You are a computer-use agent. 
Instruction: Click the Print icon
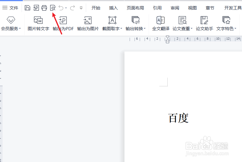(x=44, y=8)
